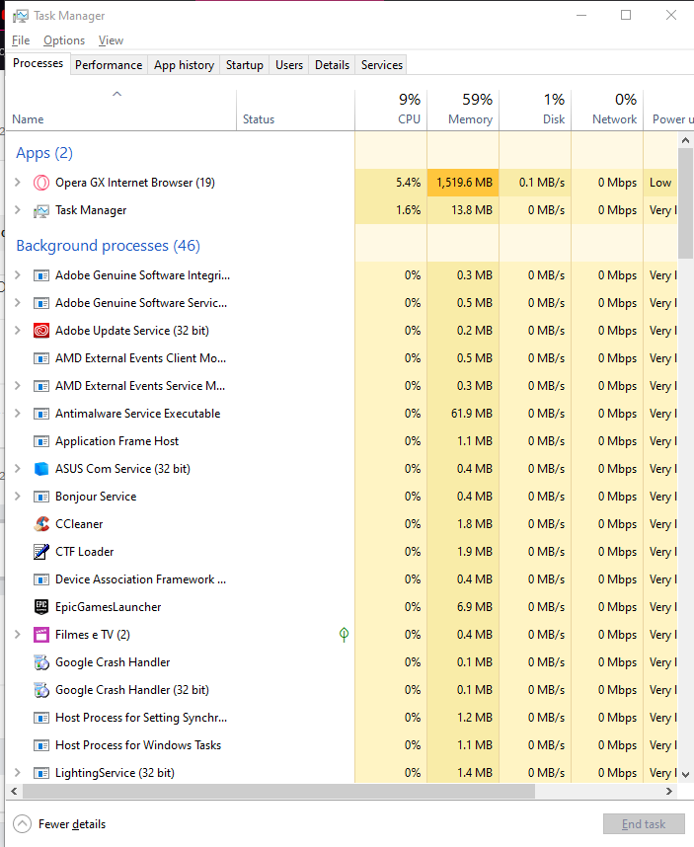Viewport: 694px width, 847px height.
Task: Open the View menu
Action: click(x=111, y=40)
